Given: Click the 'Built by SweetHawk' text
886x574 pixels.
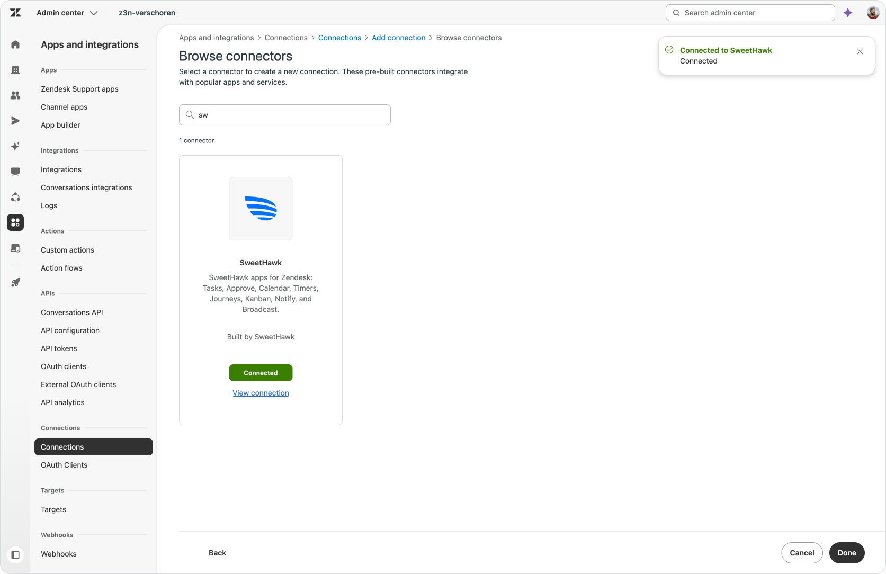Looking at the screenshot, I should pos(261,337).
